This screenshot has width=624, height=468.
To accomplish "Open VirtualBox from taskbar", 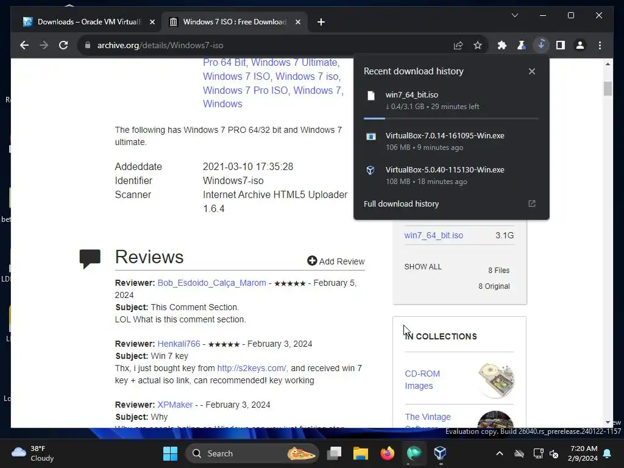I will click(x=440, y=453).
